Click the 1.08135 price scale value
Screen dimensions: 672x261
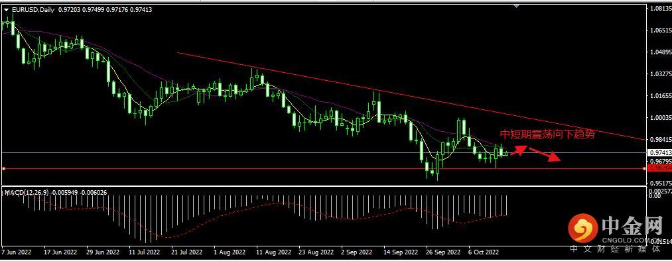pyautogui.click(x=661, y=9)
